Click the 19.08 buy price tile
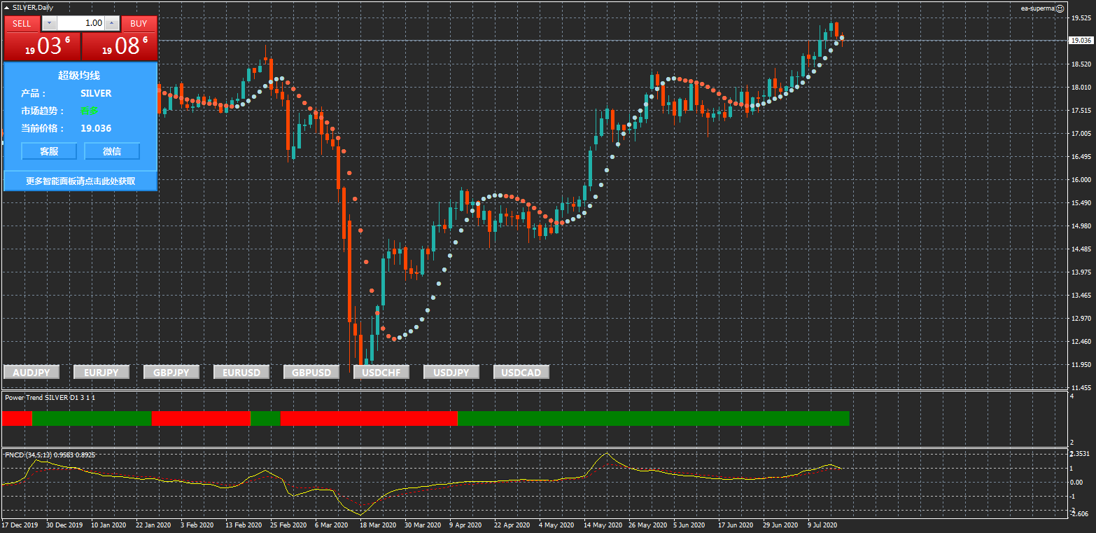 click(x=120, y=46)
